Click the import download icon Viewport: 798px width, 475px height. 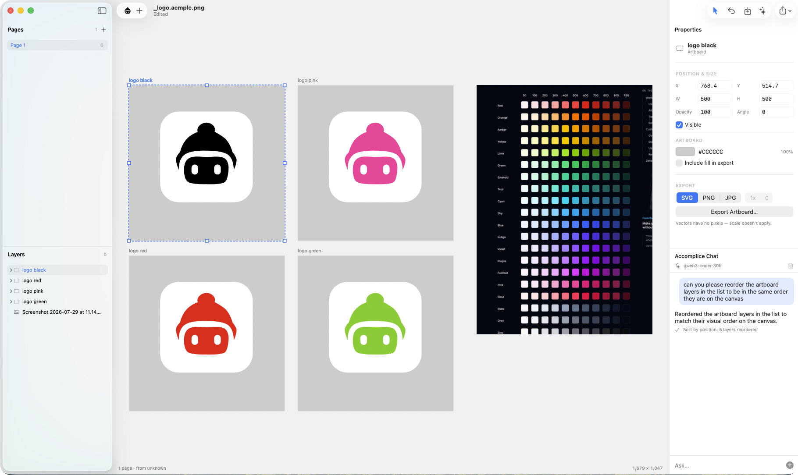(748, 11)
